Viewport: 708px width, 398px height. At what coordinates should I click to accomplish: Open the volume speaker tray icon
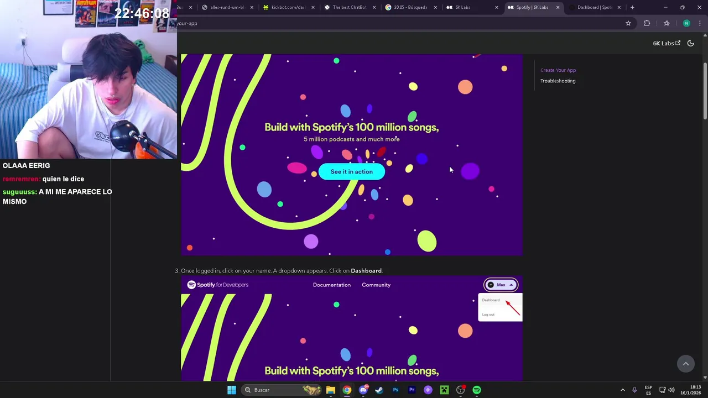[672, 390]
